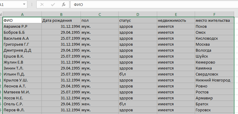Select the cell Носов Н.Е.
Viewport: 238px width, 114px height.
pyautogui.click(x=22, y=98)
